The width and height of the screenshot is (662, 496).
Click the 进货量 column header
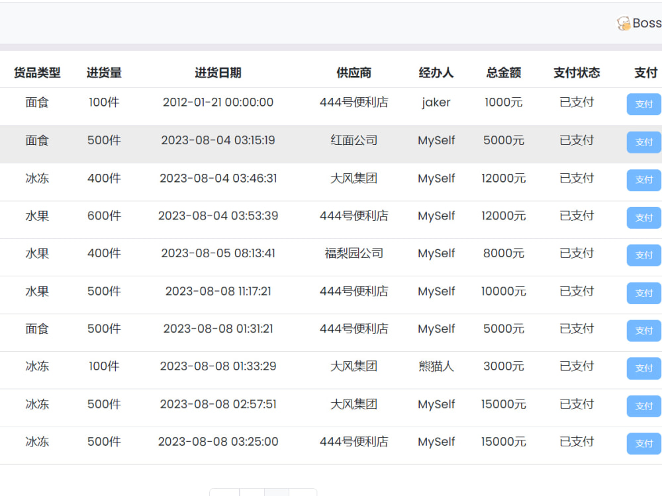[x=104, y=73]
